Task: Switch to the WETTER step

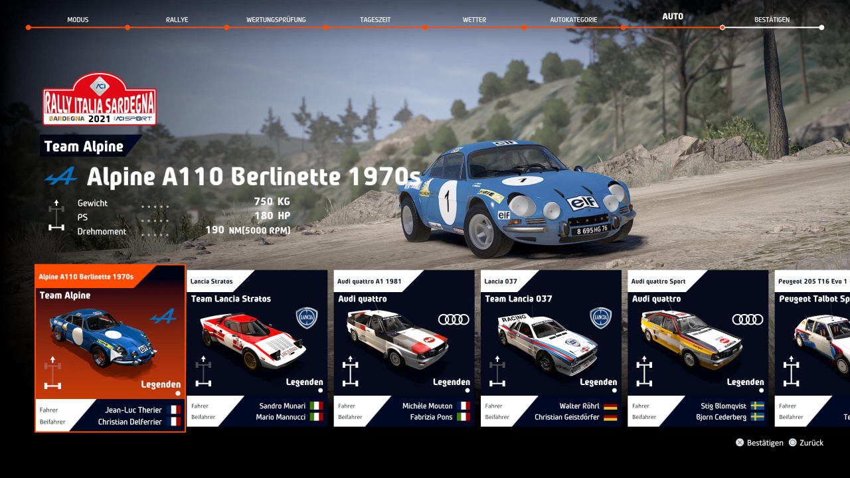Action: [x=474, y=20]
